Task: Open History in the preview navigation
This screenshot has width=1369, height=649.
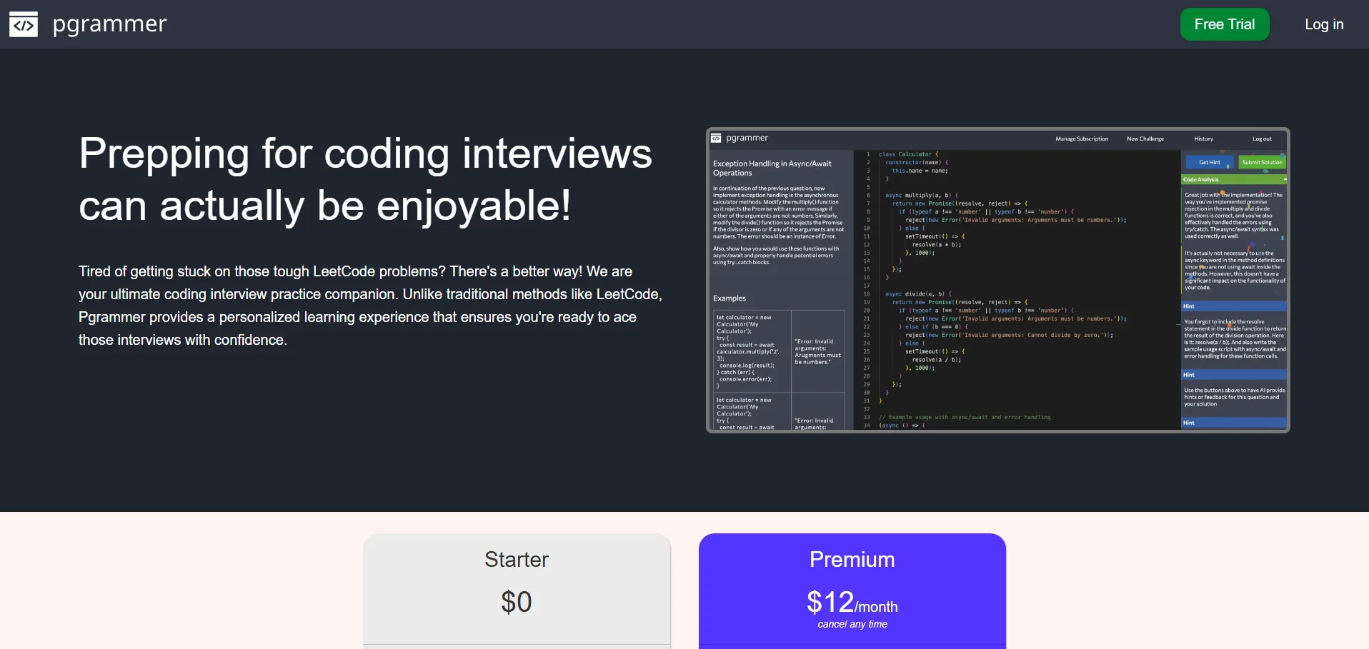Action: [x=1203, y=139]
